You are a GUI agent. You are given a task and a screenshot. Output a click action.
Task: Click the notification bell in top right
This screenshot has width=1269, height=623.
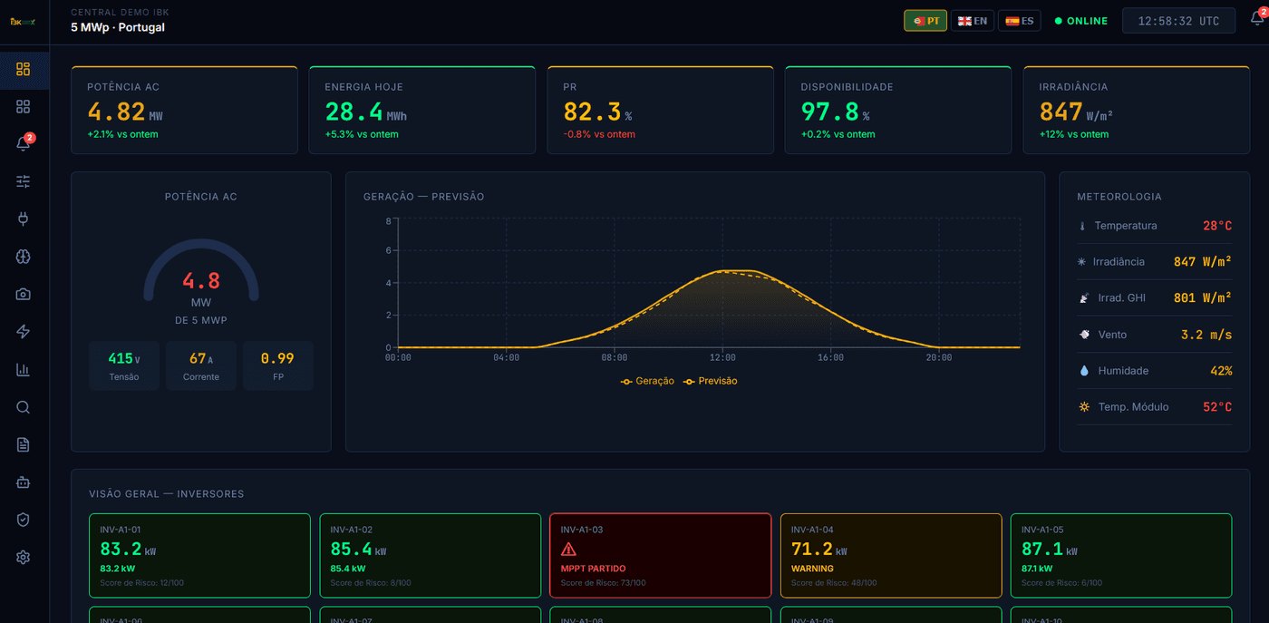point(1256,20)
